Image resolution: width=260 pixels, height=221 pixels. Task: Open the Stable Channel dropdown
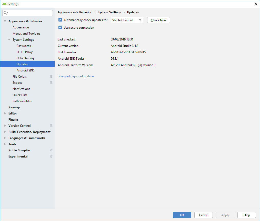pos(127,20)
